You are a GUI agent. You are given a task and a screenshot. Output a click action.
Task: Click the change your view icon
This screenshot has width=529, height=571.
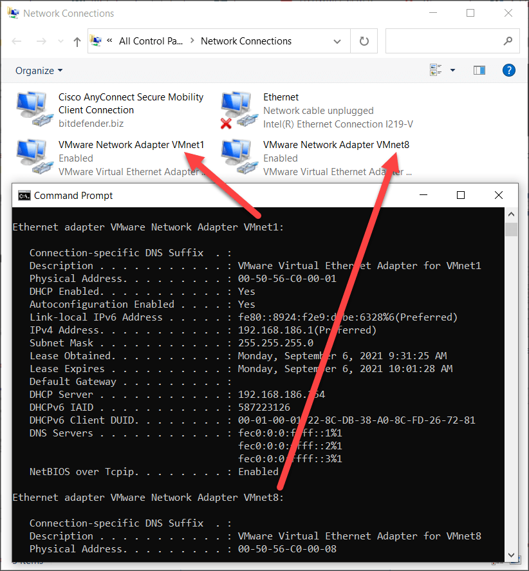click(436, 70)
